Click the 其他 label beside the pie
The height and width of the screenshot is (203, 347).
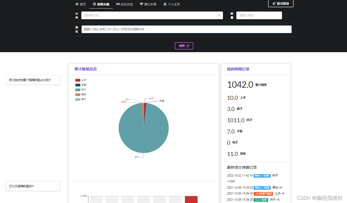124,102
